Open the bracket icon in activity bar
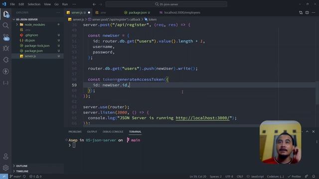The width and height of the screenshot is (319, 179). [x=5, y=83]
